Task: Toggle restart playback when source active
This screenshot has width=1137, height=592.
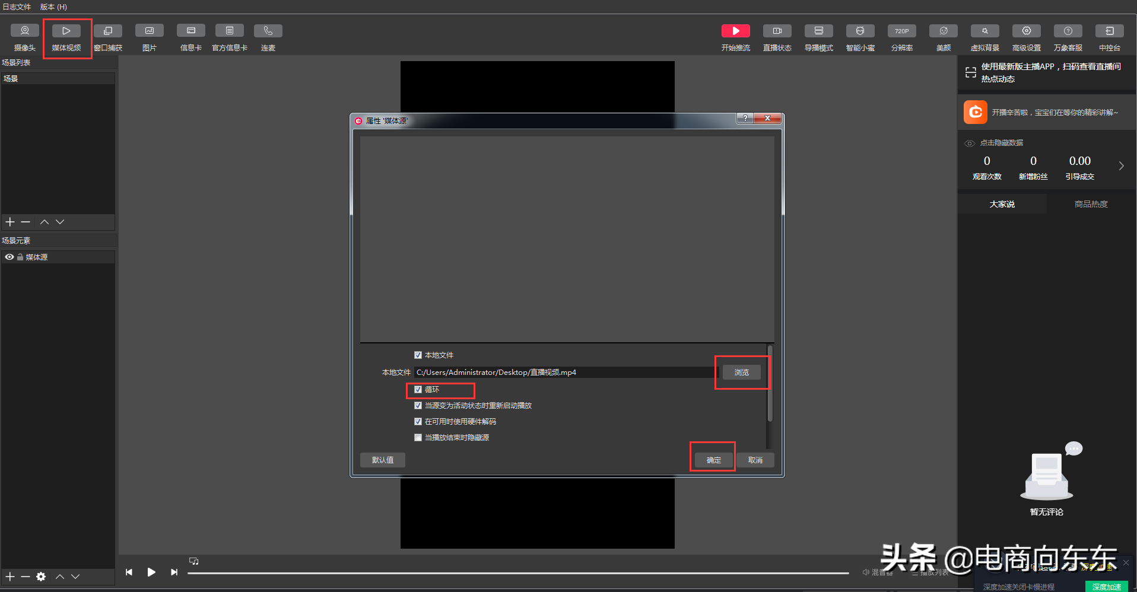Action: [x=418, y=405]
